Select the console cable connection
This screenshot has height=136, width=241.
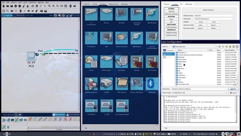point(35,119)
